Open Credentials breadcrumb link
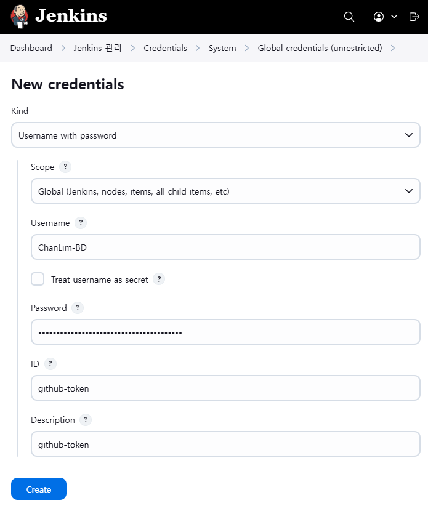Screen dimensions: 428x511 pos(165,48)
